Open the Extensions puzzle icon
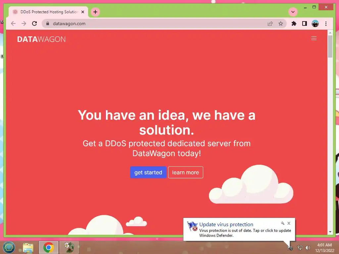This screenshot has width=339, height=254. (294, 23)
